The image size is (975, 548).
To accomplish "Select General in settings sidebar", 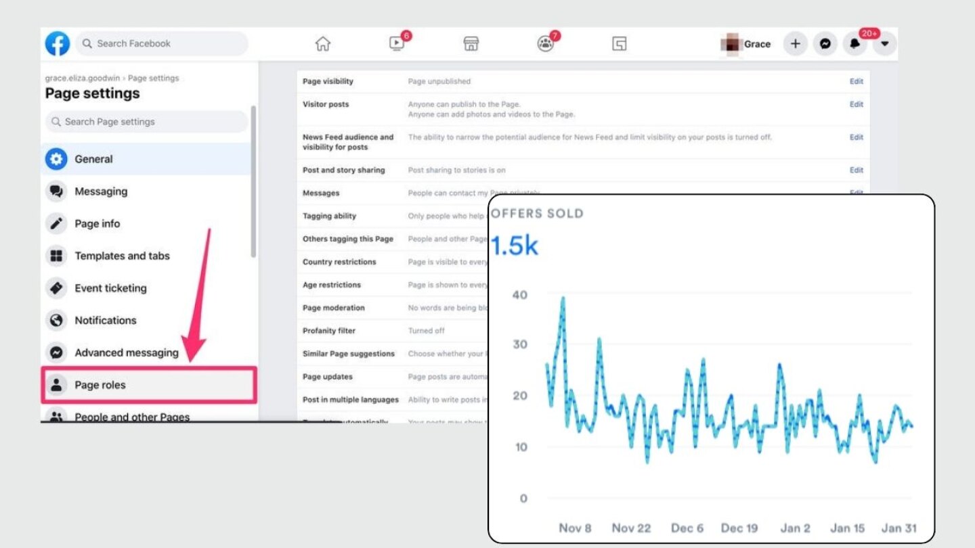I will click(146, 159).
